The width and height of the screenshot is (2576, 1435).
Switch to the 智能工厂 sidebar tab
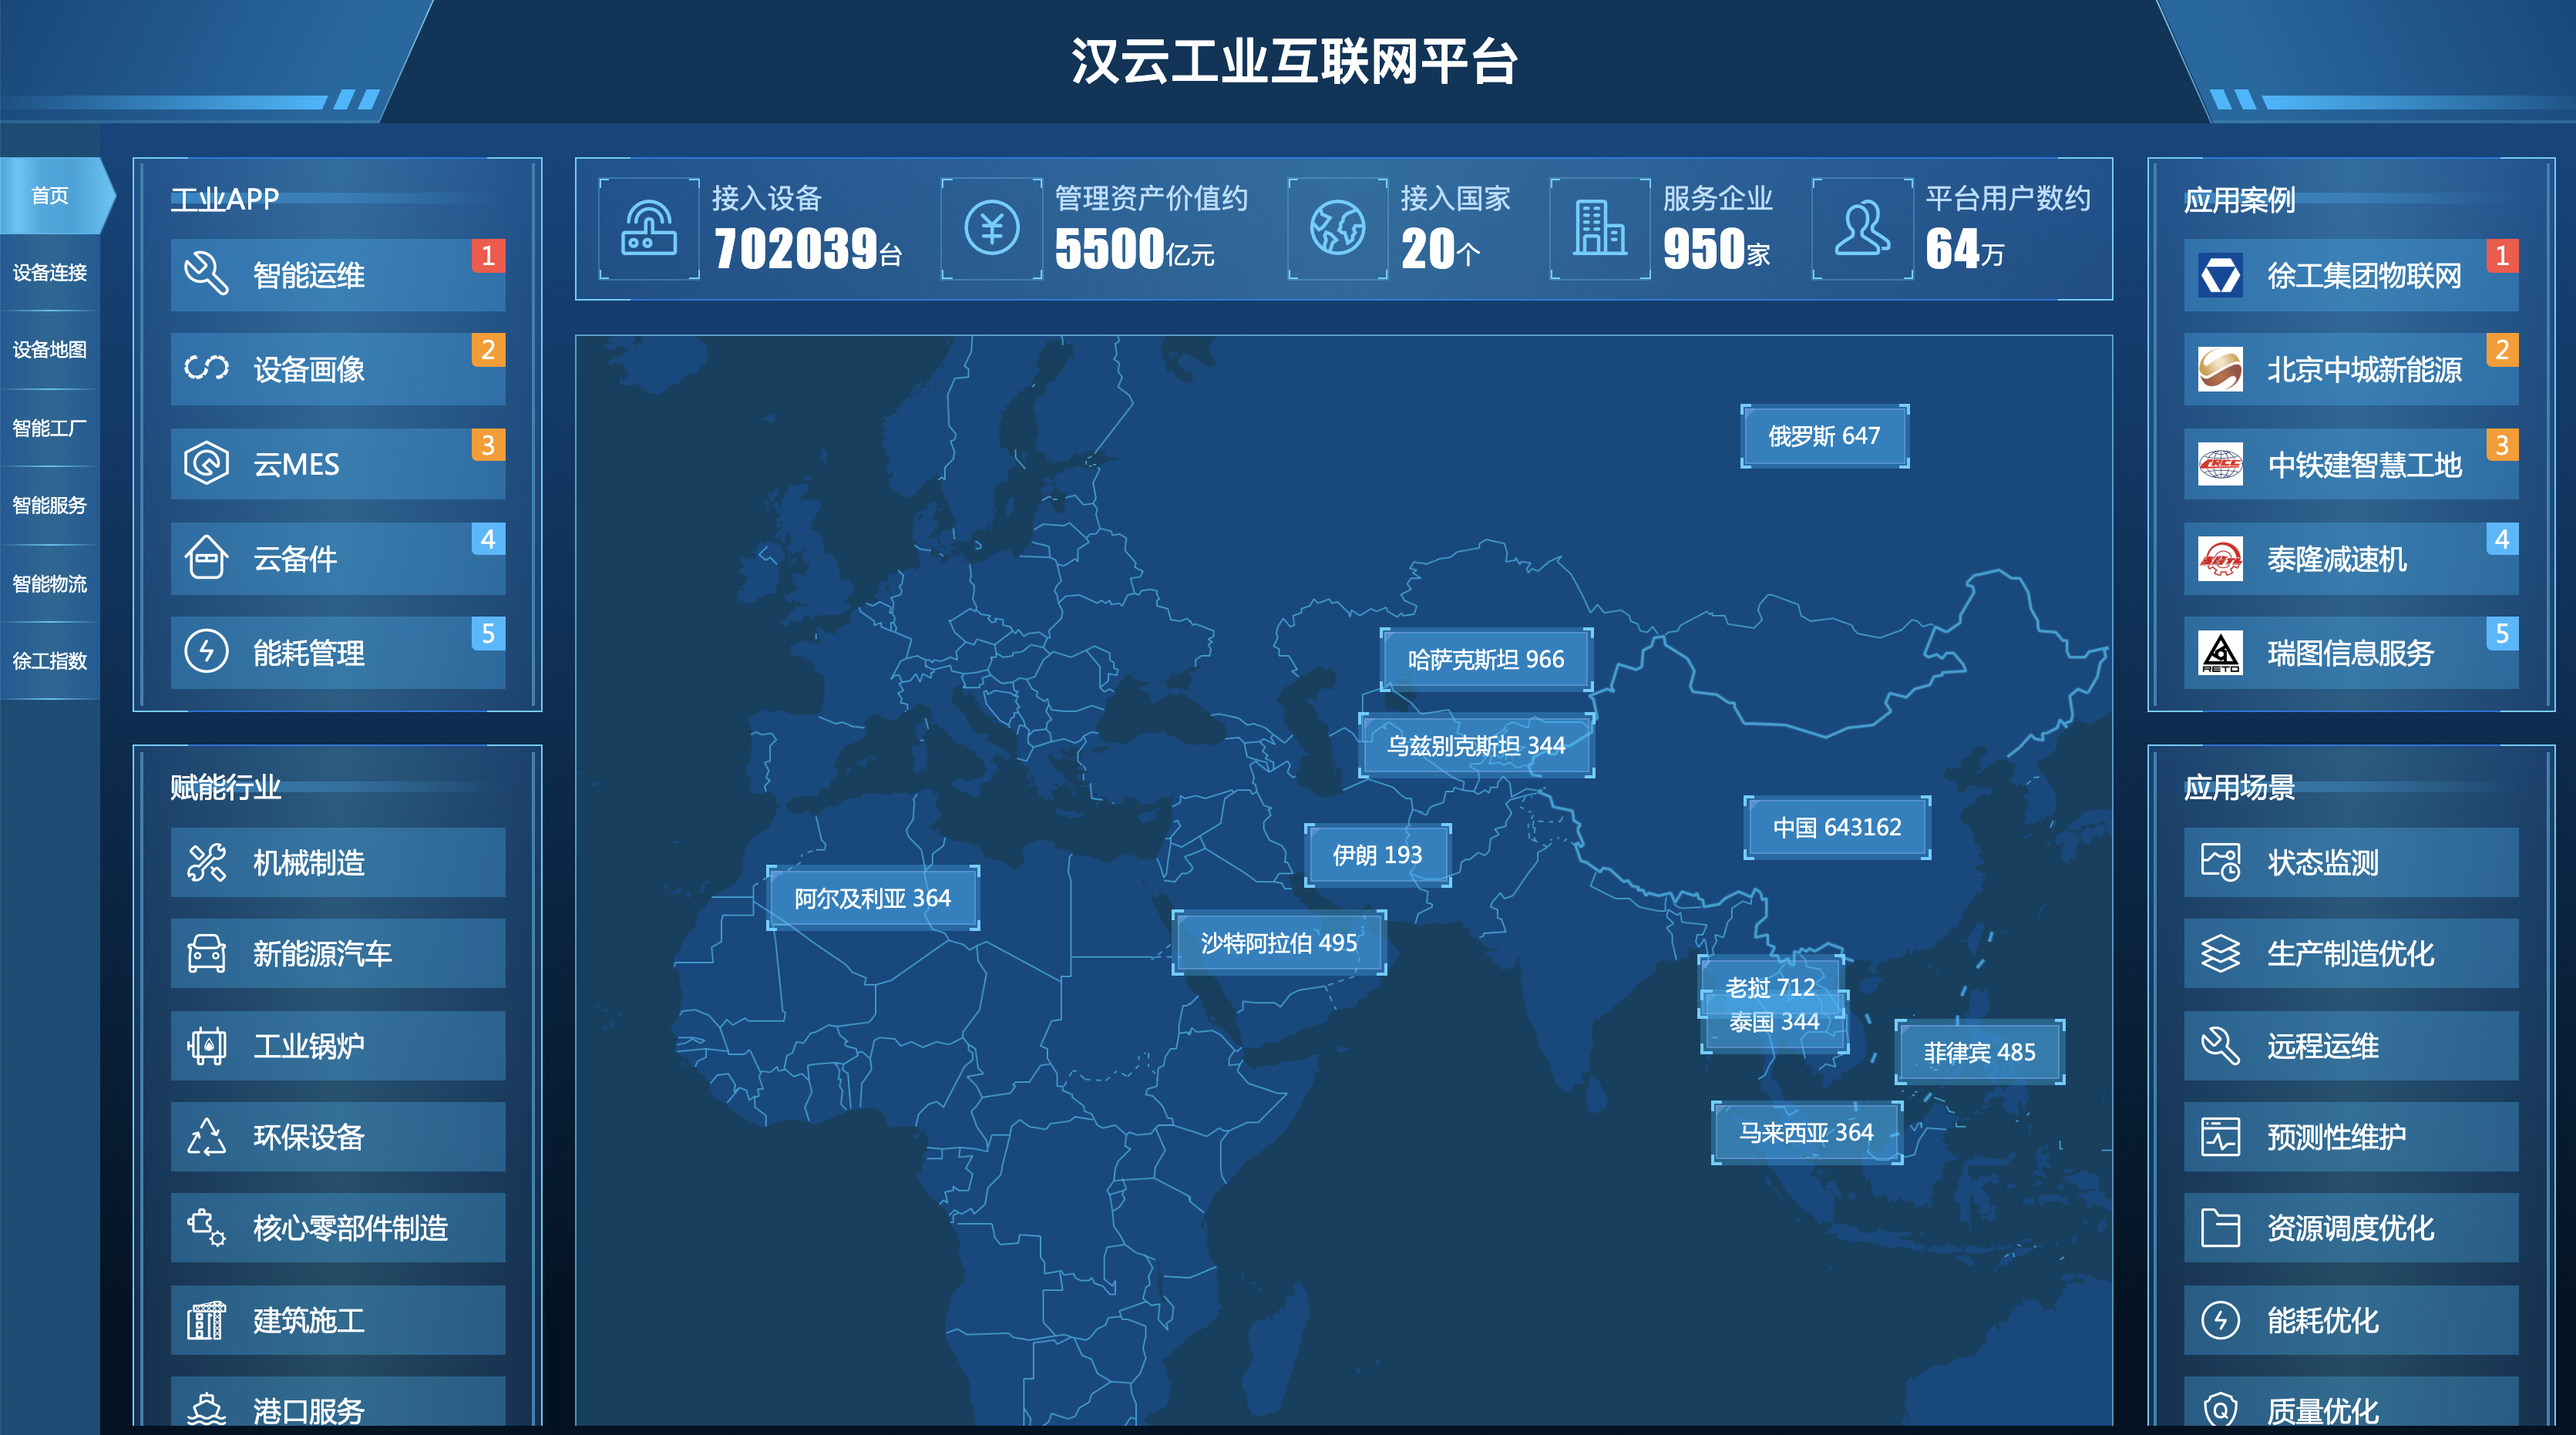[x=50, y=428]
